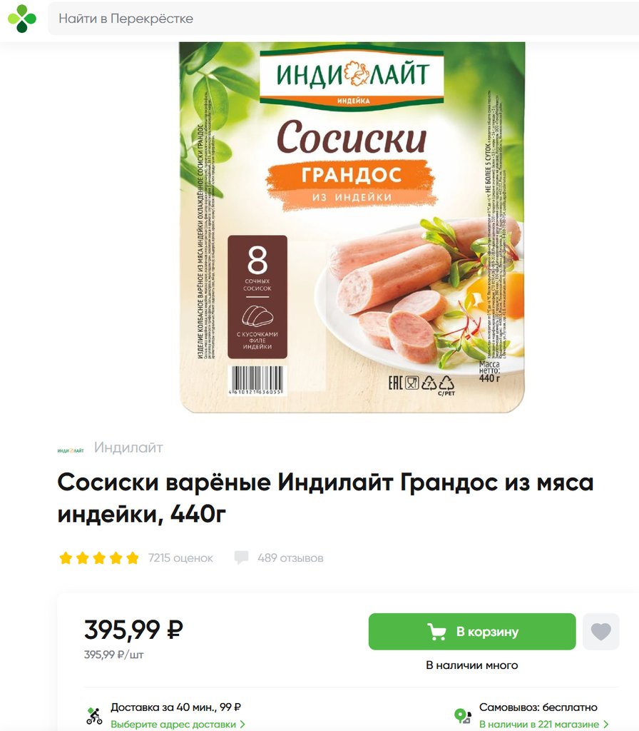
Task: Click the small Индилайт brand logo
Action: click(x=71, y=450)
